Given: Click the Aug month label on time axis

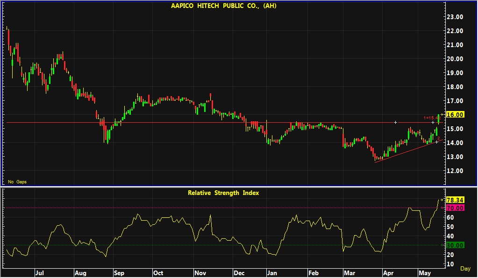Looking at the screenshot, I should (80, 273).
